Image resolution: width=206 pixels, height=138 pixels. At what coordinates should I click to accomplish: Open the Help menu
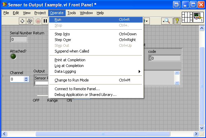100,13
